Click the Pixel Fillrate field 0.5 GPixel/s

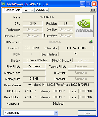click(x=34, y=66)
